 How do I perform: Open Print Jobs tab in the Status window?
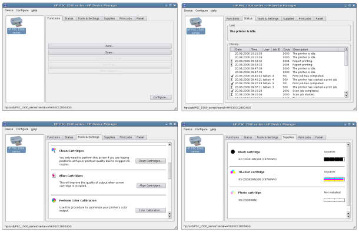(305, 19)
